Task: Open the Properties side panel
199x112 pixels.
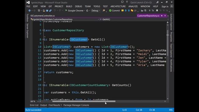Action: pyautogui.click(x=171, y=37)
